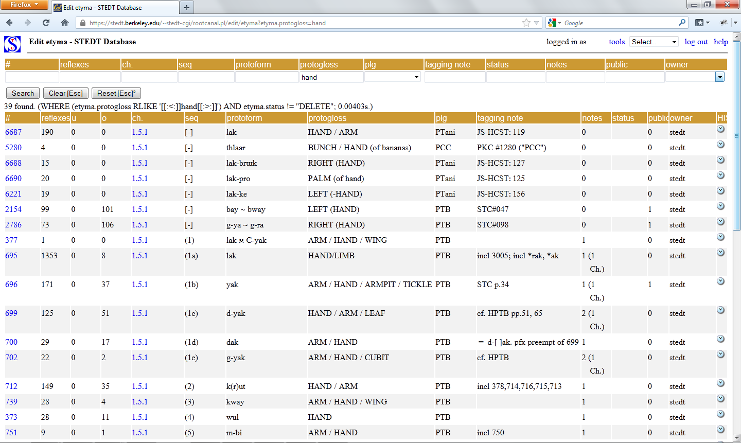Click the STEDT logo icon
This screenshot has width=741, height=443.
point(12,44)
